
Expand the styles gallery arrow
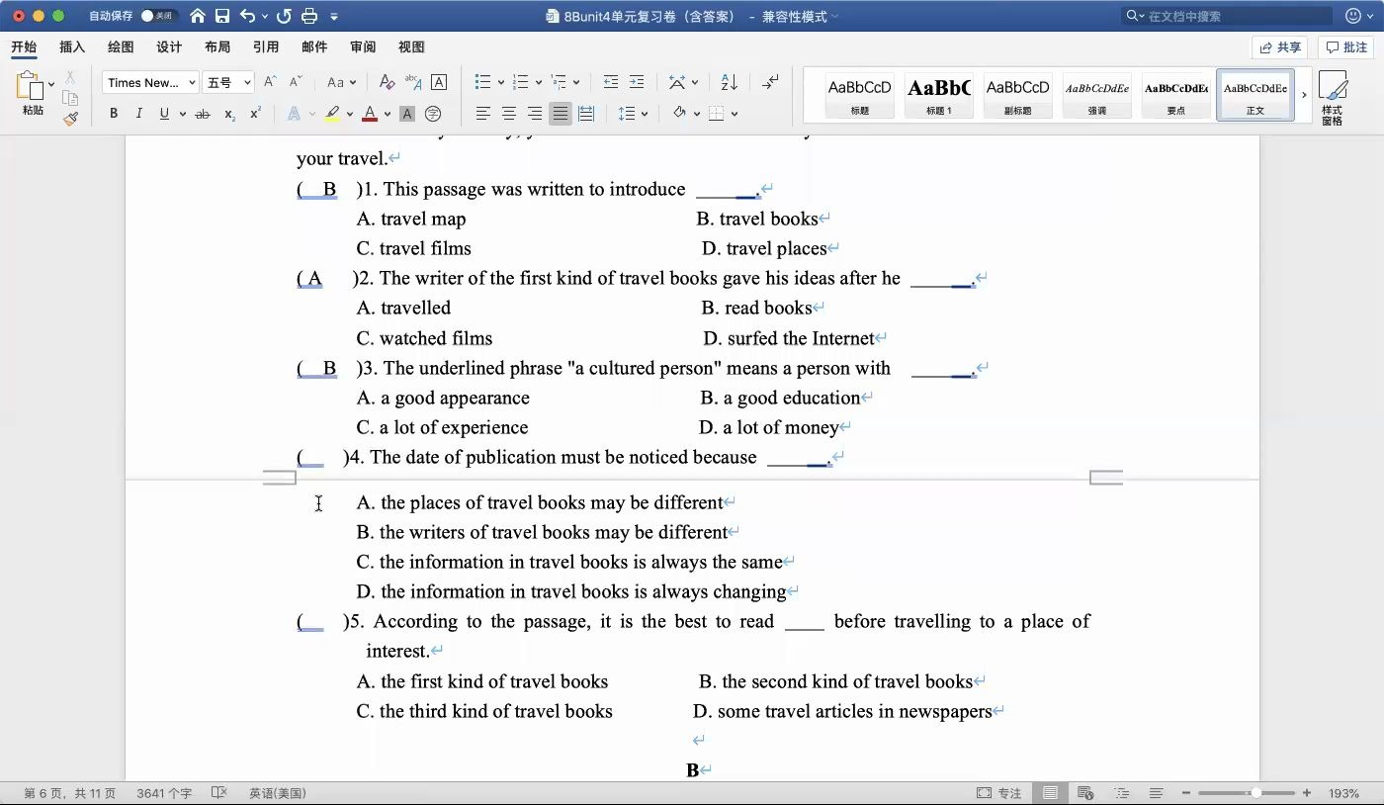tap(1304, 95)
